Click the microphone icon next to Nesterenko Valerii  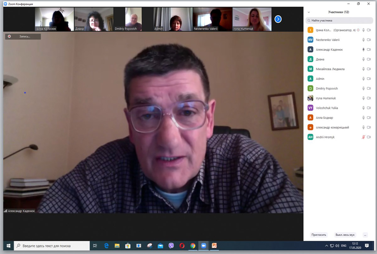(363, 40)
